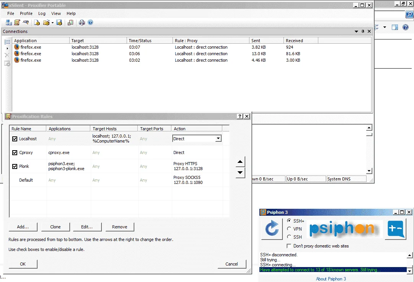
Task: Click System DNS status bar entry
Action: tap(346, 179)
